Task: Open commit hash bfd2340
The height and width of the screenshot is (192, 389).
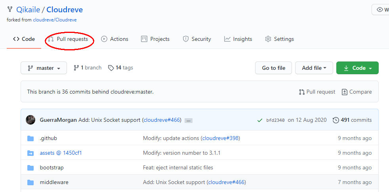Action: click(x=275, y=120)
